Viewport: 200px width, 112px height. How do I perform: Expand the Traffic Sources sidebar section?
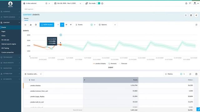(x=11, y=17)
